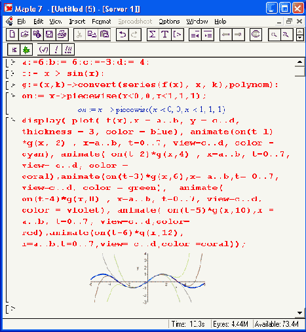Save worksheet with floppy disk icon
Image resolution: width=306 pixels, height=332 pixels.
pos(49,35)
